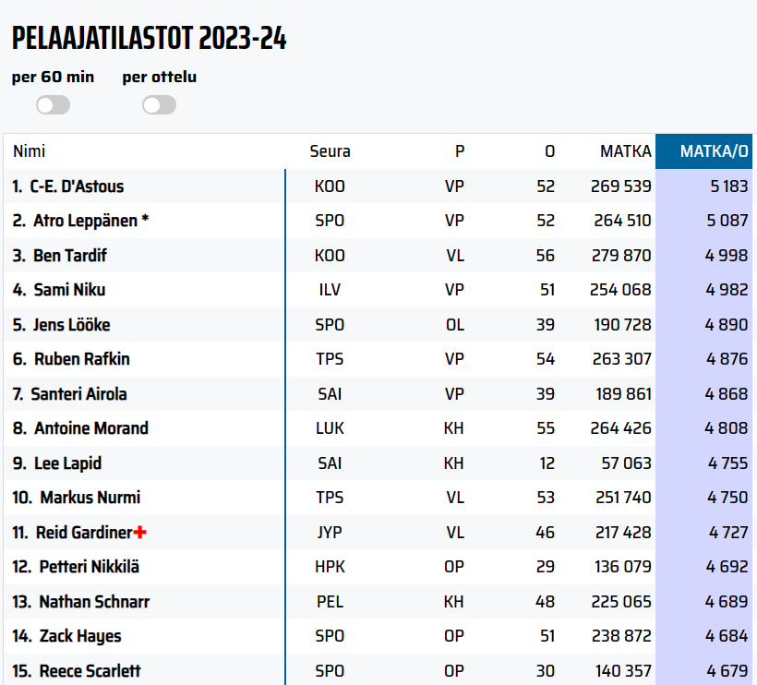
Task: Select Santeri Airola row name
Action: (78, 394)
